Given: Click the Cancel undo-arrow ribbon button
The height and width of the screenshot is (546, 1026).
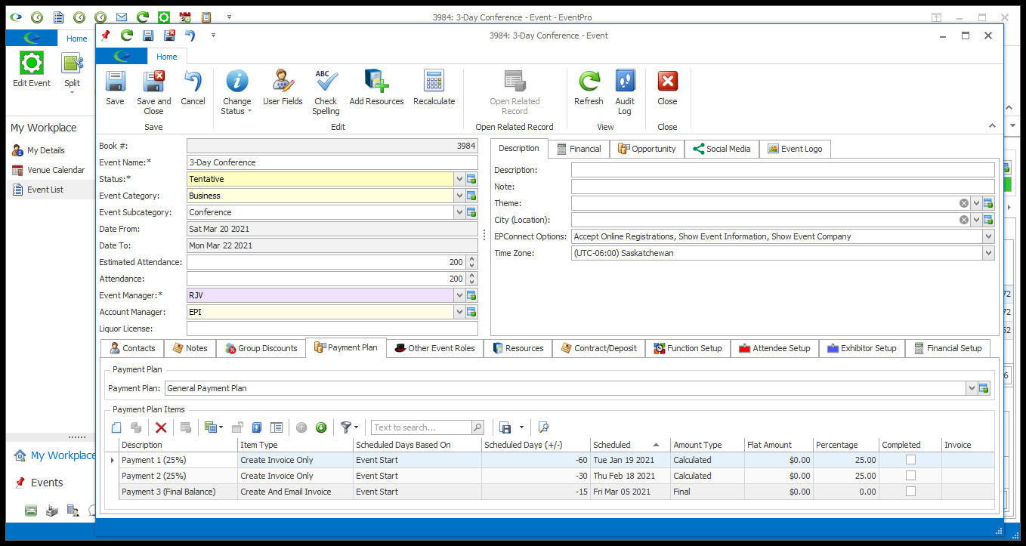Looking at the screenshot, I should (x=193, y=88).
